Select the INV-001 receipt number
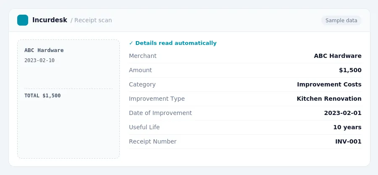 [348, 141]
